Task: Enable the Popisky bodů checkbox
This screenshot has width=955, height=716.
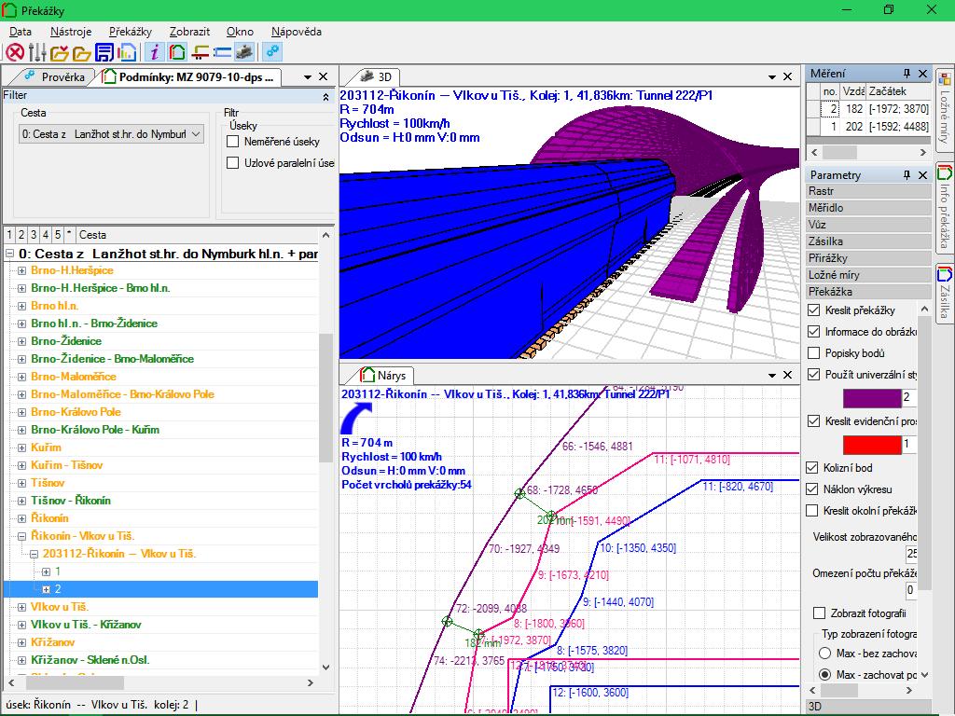Action: coord(813,353)
